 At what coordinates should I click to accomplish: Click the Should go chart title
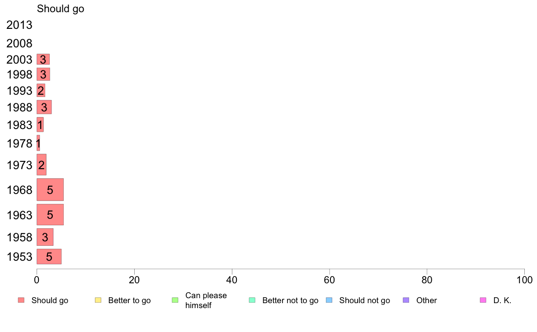tap(61, 9)
